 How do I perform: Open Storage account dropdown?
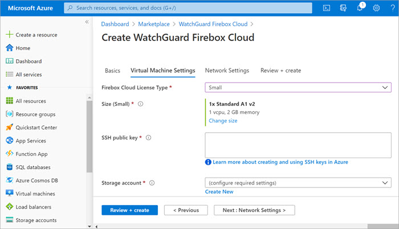click(x=298, y=183)
